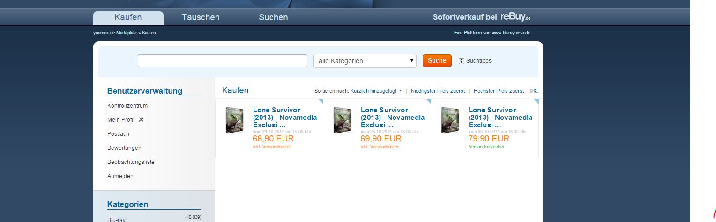Screen dimensions: 716x222
Task: Click into the search text field
Action: pyautogui.click(x=223, y=61)
